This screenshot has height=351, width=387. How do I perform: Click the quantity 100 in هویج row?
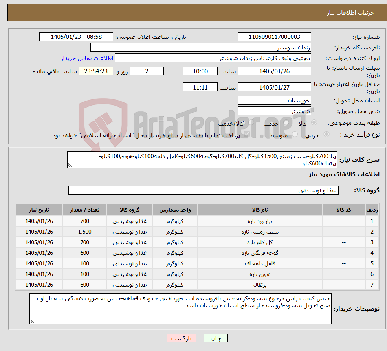(84, 274)
